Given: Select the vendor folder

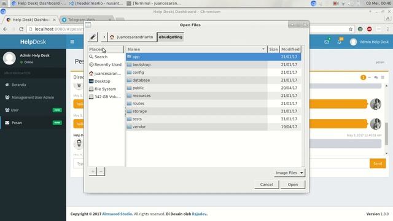Looking at the screenshot, I should coord(214,127).
